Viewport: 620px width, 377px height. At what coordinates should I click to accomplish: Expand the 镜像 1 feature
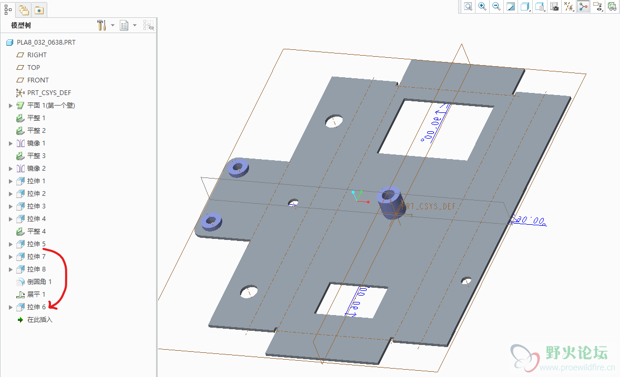pyautogui.click(x=11, y=143)
